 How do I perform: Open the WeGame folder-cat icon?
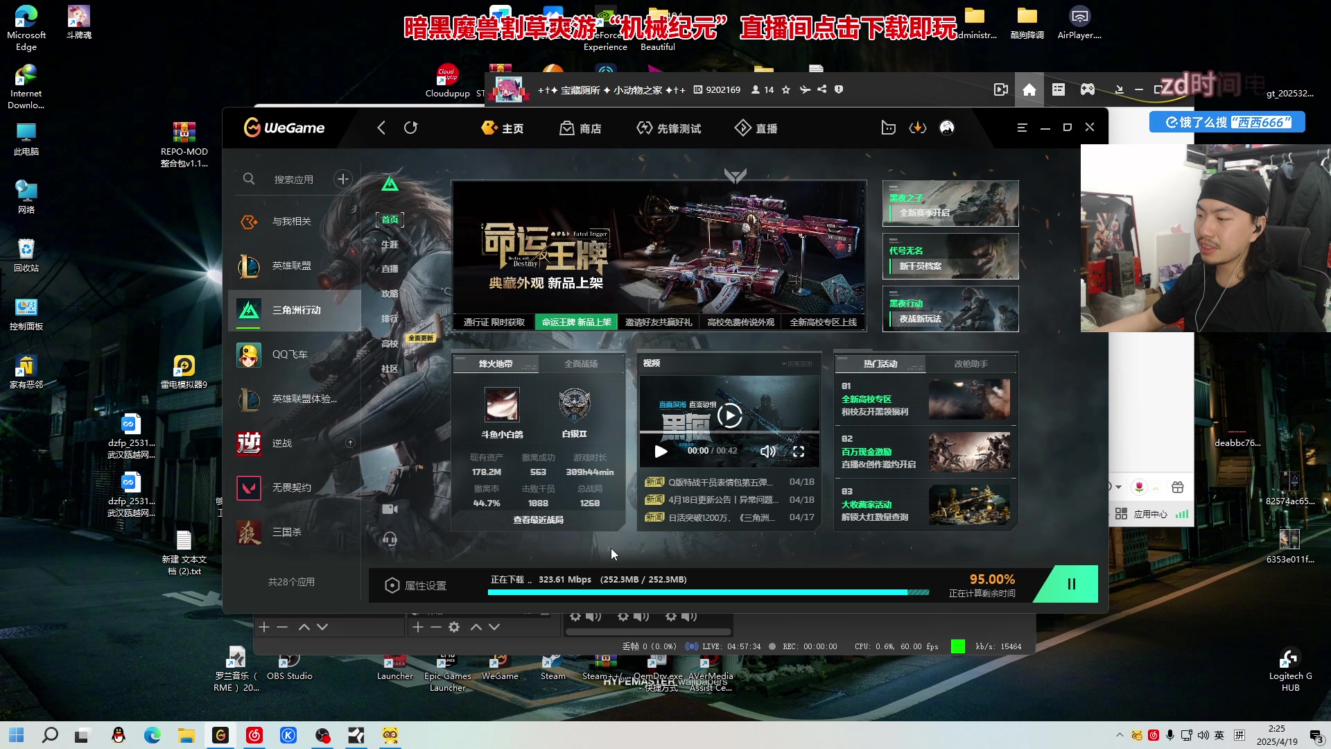[888, 128]
